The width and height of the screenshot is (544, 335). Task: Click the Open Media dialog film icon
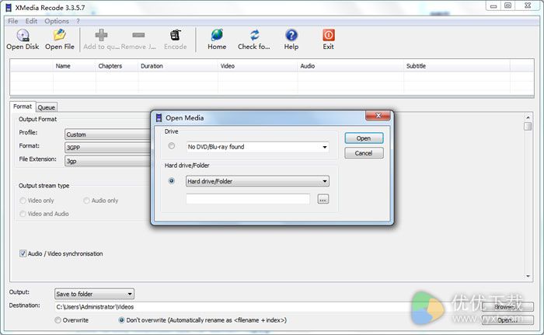159,117
